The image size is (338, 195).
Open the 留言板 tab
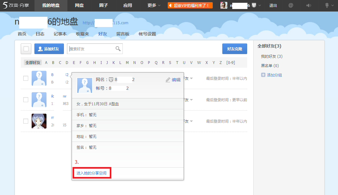123,34
